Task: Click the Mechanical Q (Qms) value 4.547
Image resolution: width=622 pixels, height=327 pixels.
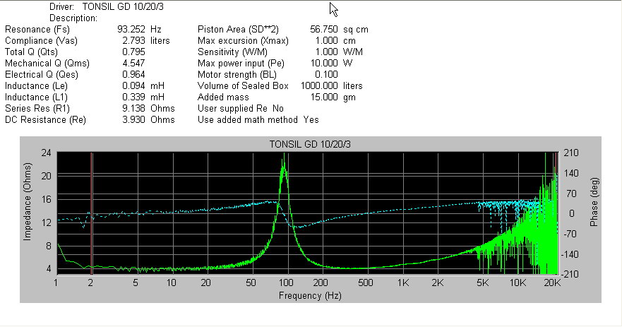Action: tap(133, 63)
